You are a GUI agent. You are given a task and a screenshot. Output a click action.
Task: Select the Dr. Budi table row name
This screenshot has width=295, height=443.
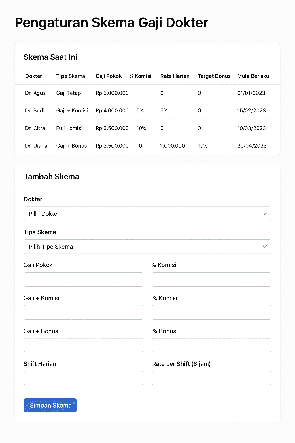tap(35, 111)
